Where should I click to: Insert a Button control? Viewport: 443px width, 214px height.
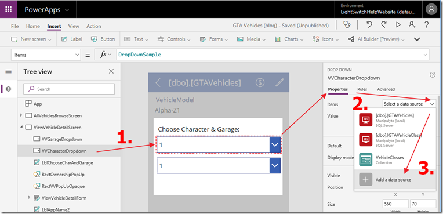tap(103, 39)
